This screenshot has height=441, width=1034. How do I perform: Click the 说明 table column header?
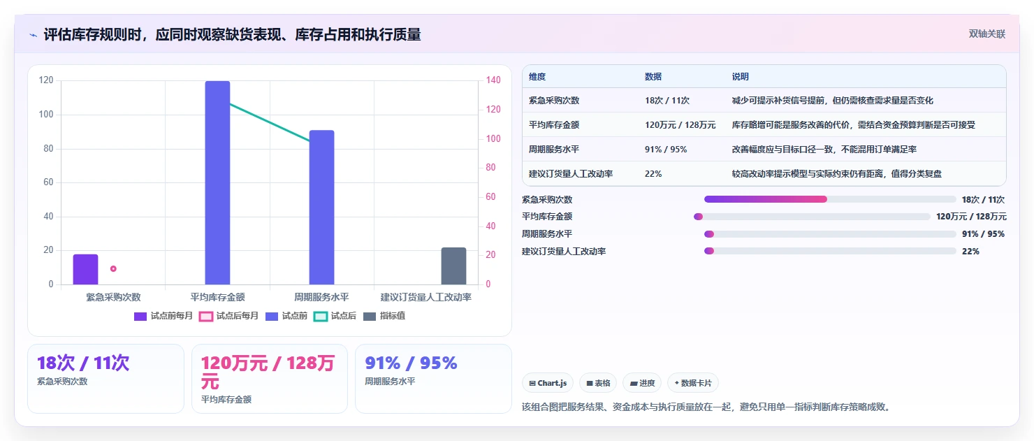click(x=740, y=77)
